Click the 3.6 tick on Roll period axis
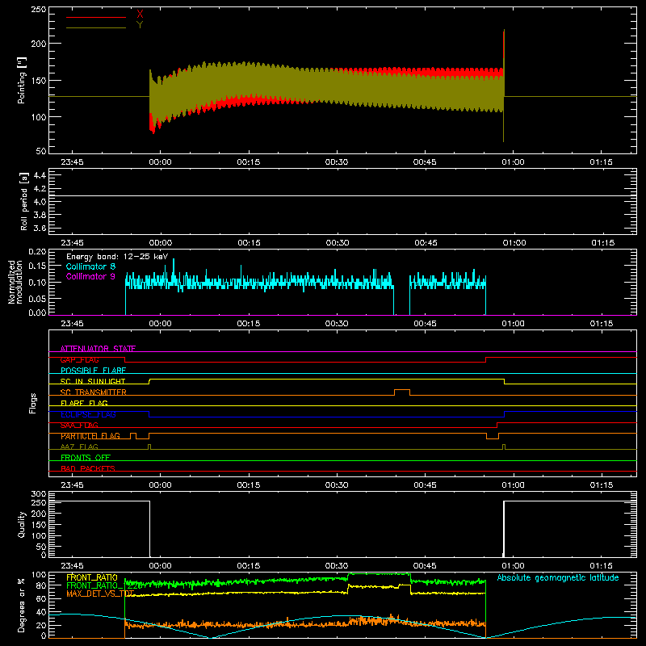The height and width of the screenshot is (646, 646). click(40, 228)
